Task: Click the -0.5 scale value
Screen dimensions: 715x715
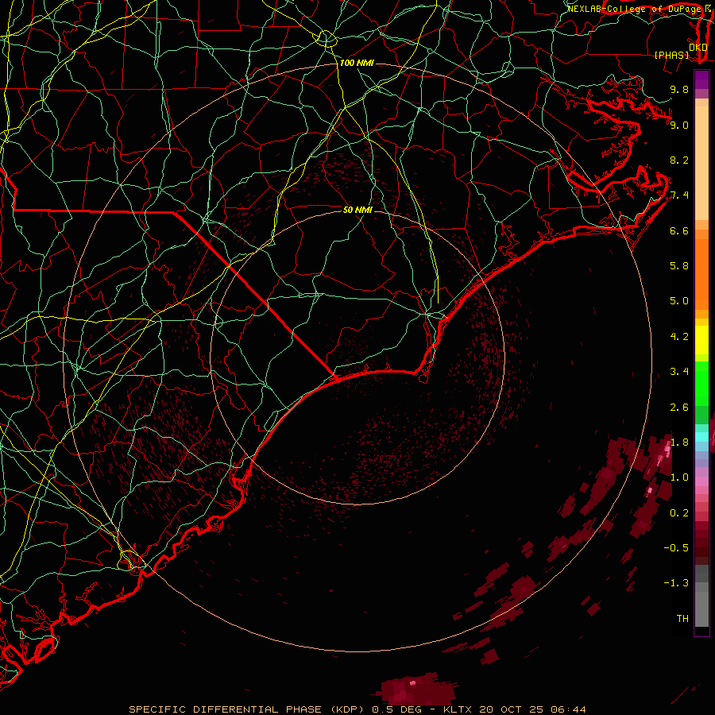Action: (x=676, y=548)
